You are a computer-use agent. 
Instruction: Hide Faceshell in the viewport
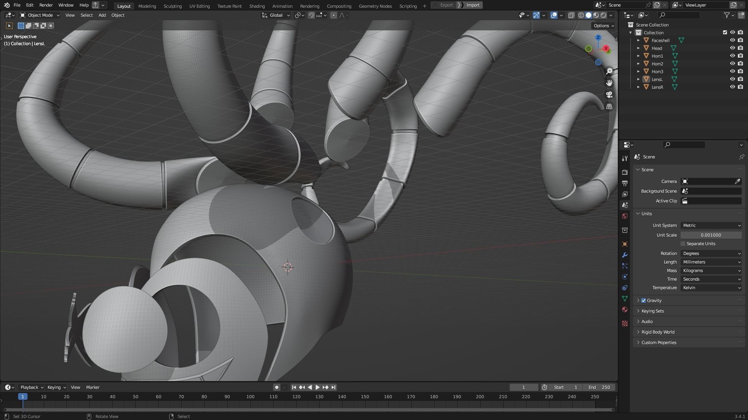[732, 40]
